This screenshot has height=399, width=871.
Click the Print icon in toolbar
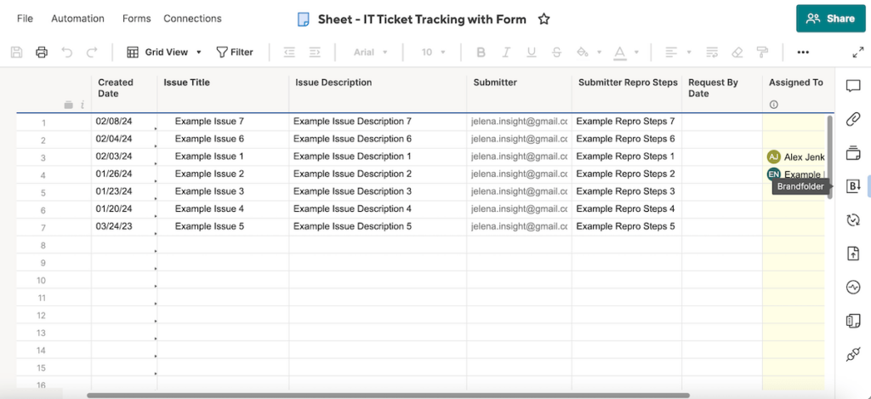click(x=42, y=52)
